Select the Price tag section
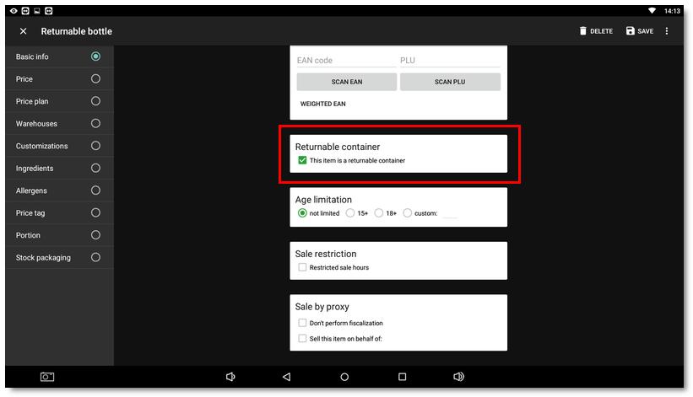Image resolution: width=693 pixels, height=397 pixels. click(59, 212)
